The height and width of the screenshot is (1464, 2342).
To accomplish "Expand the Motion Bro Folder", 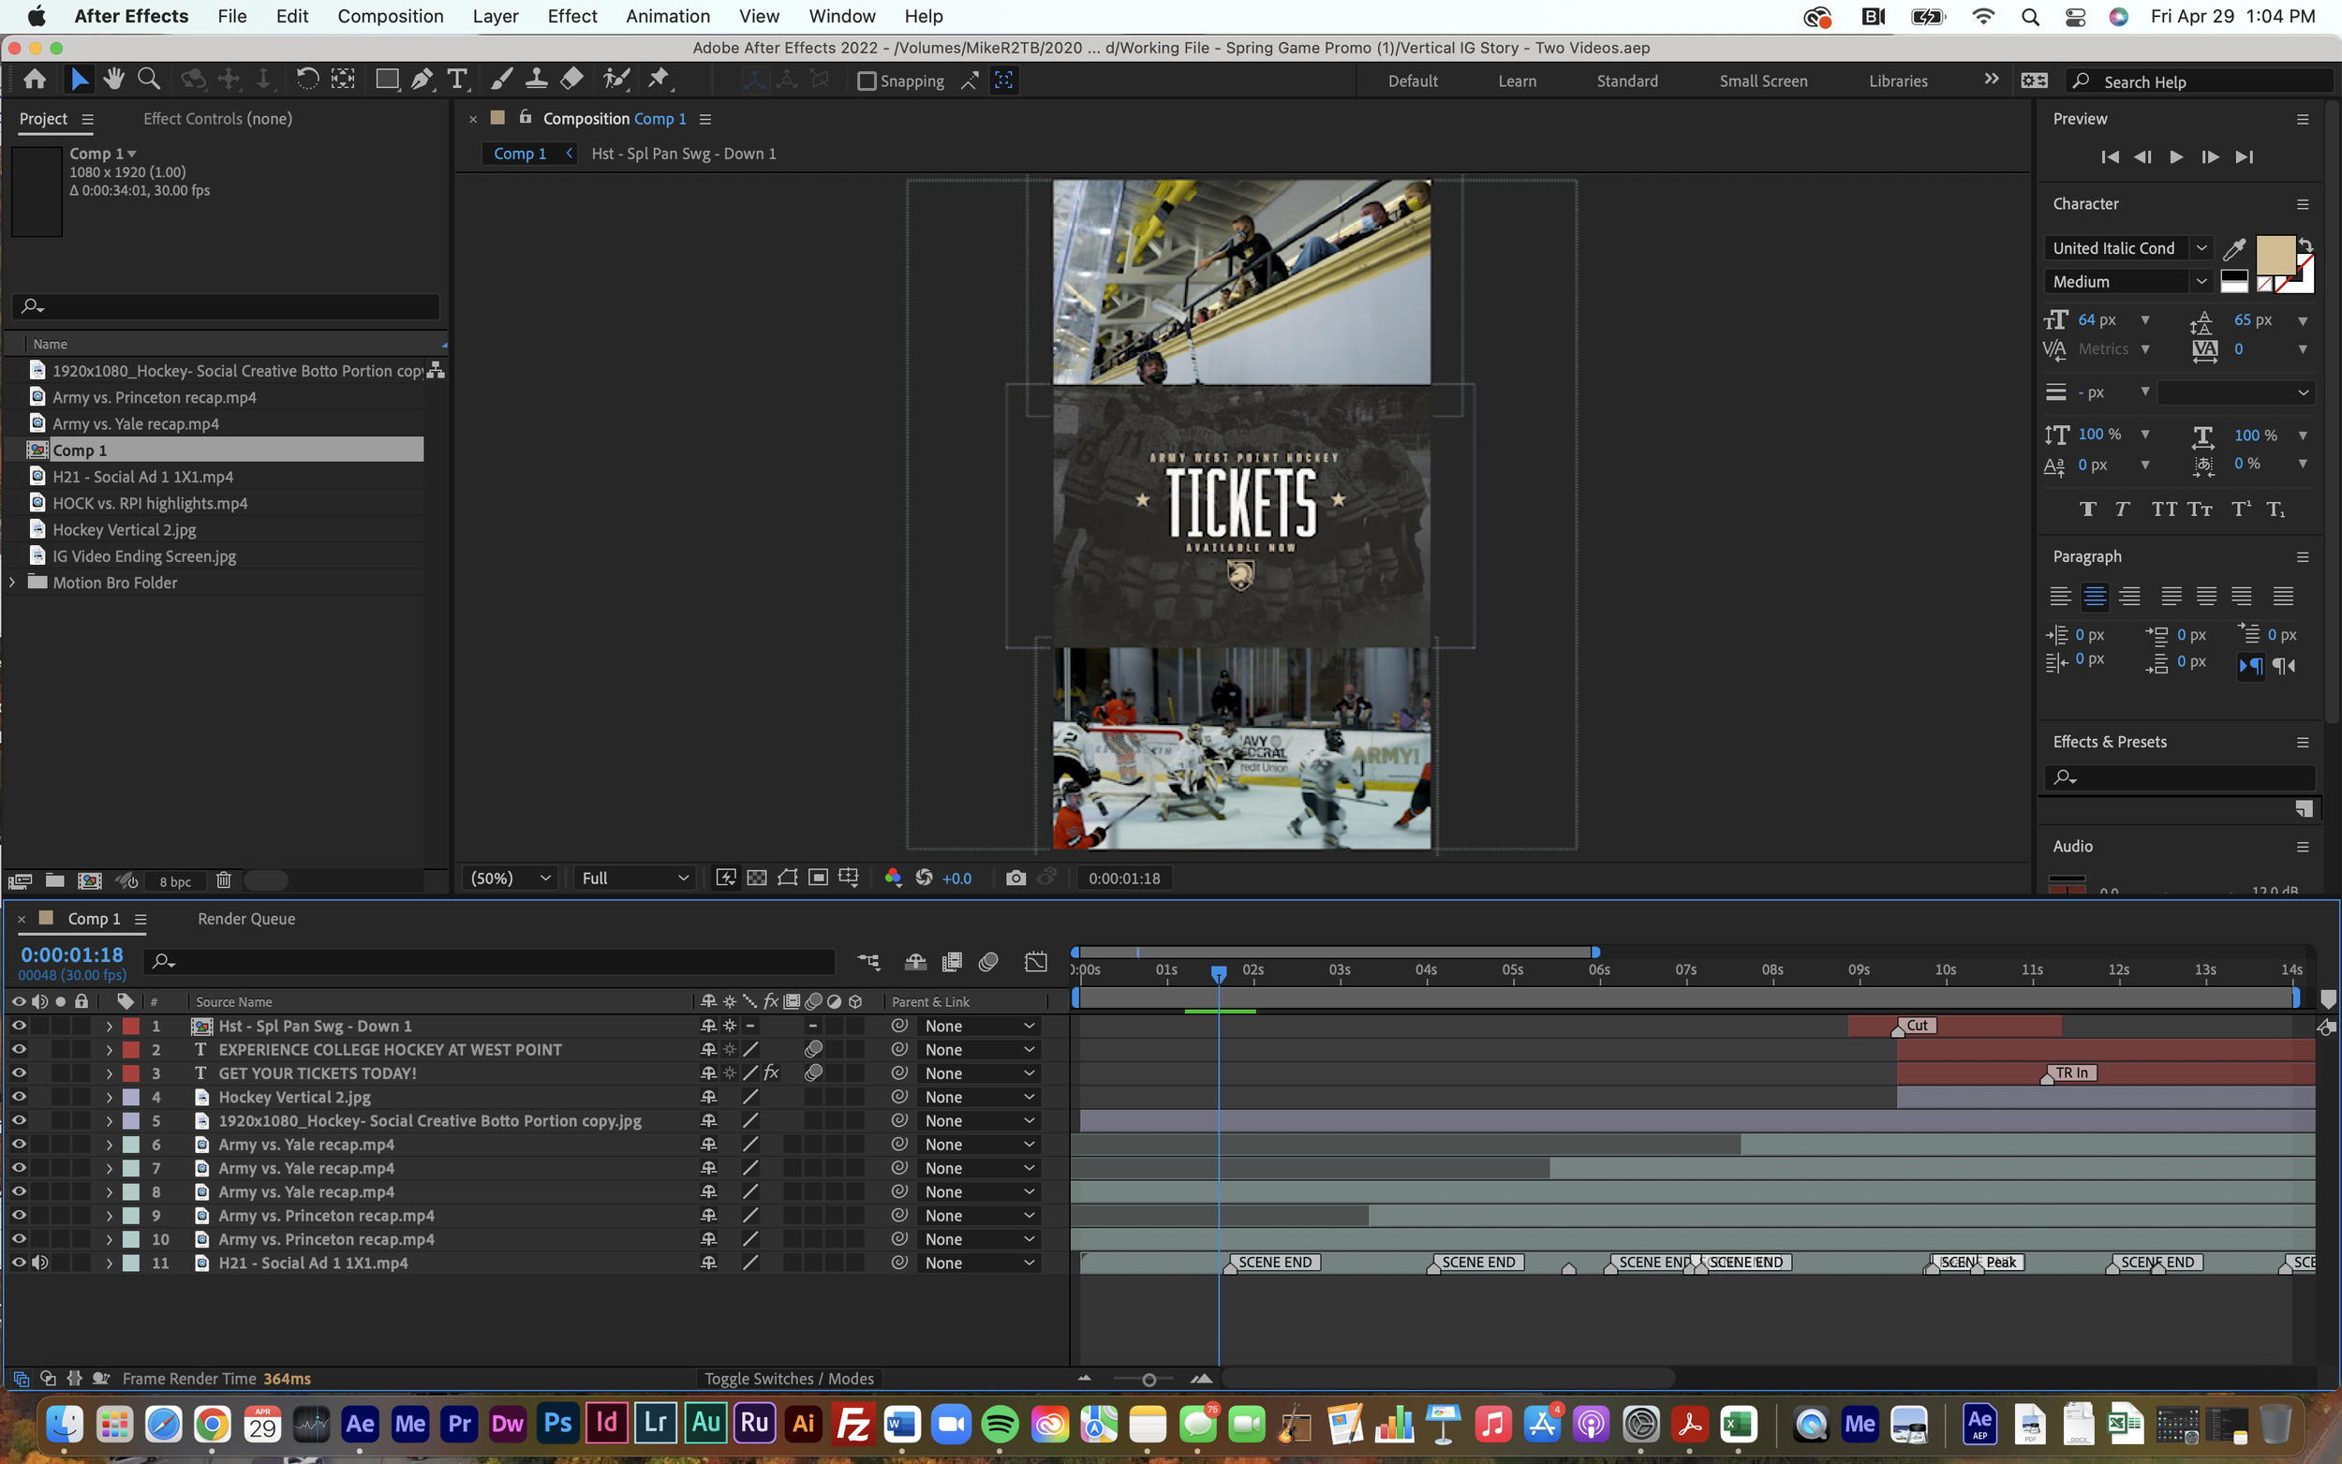I will (x=11, y=583).
